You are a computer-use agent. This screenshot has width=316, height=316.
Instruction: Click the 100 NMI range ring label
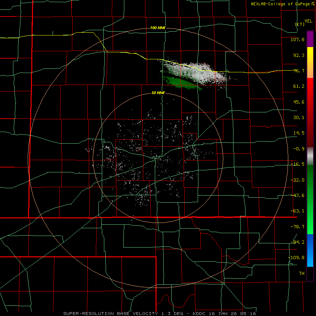(x=158, y=28)
